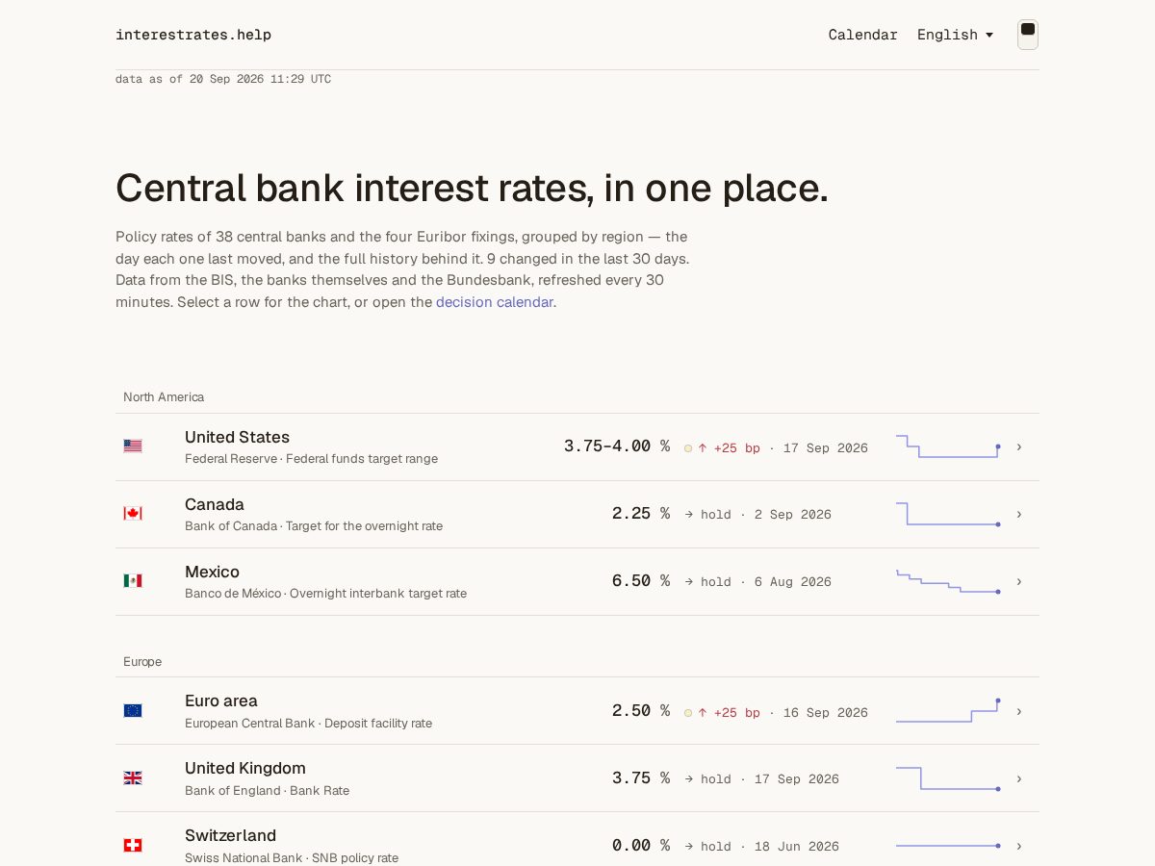Click the Federal Reserve · Federal funds target range subtitle
The width and height of the screenshot is (1155, 866).
click(311, 459)
